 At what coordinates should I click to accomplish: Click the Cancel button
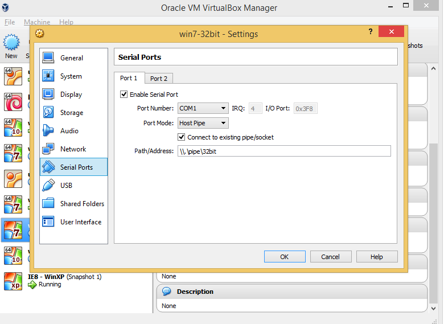[x=331, y=257]
